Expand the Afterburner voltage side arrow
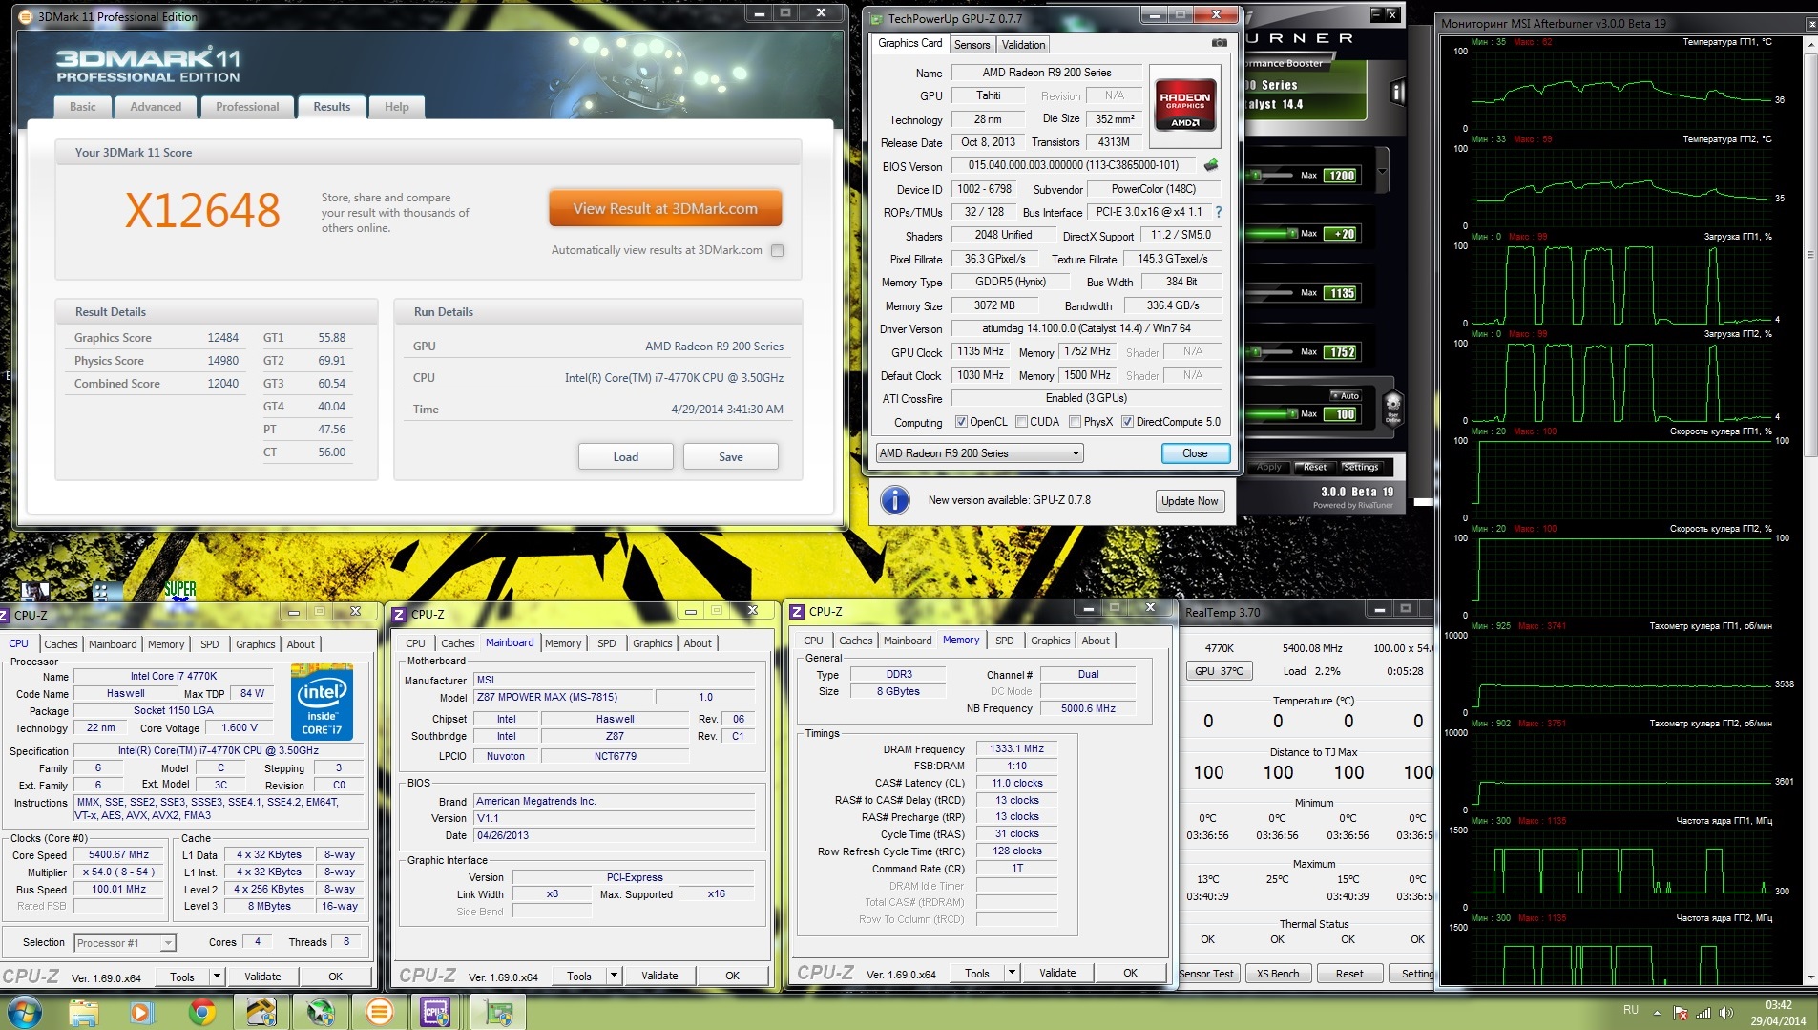This screenshot has width=1818, height=1030. (1382, 171)
